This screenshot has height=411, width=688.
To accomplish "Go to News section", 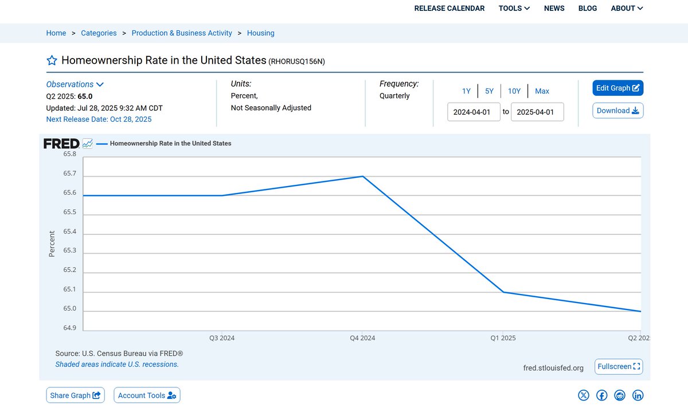I will tap(554, 8).
